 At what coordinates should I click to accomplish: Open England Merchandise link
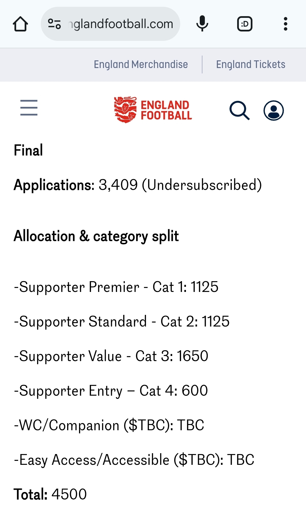click(x=141, y=65)
